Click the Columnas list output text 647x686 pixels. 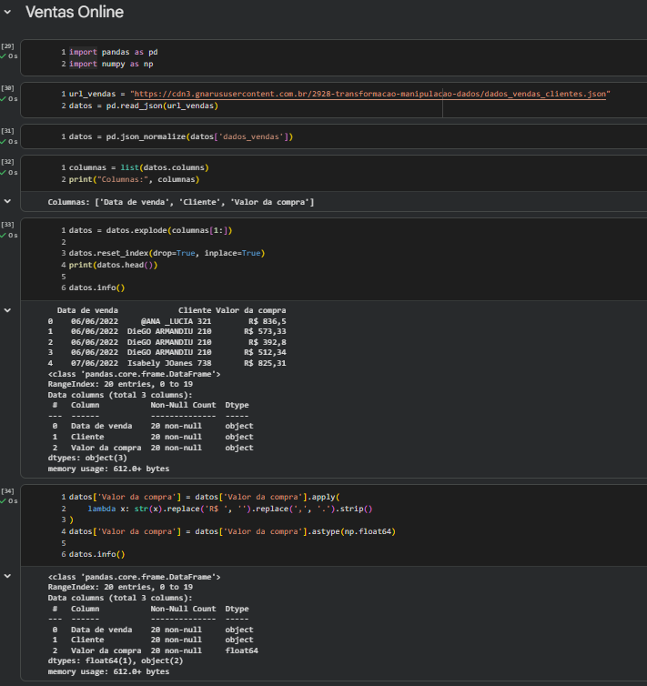click(180, 201)
